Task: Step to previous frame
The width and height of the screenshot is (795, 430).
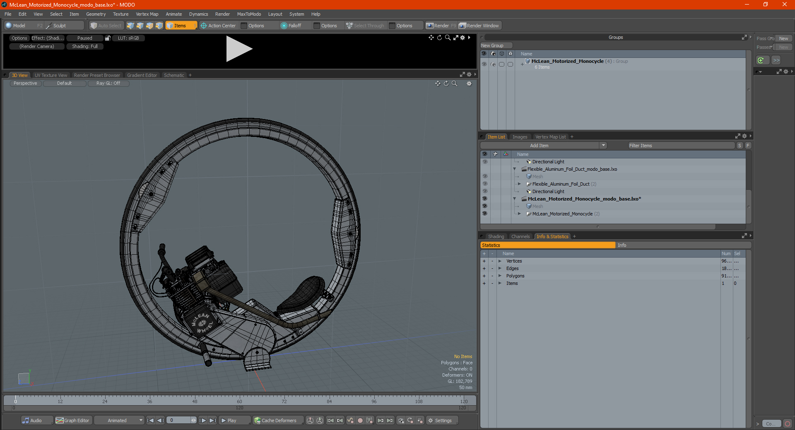Action: point(161,420)
